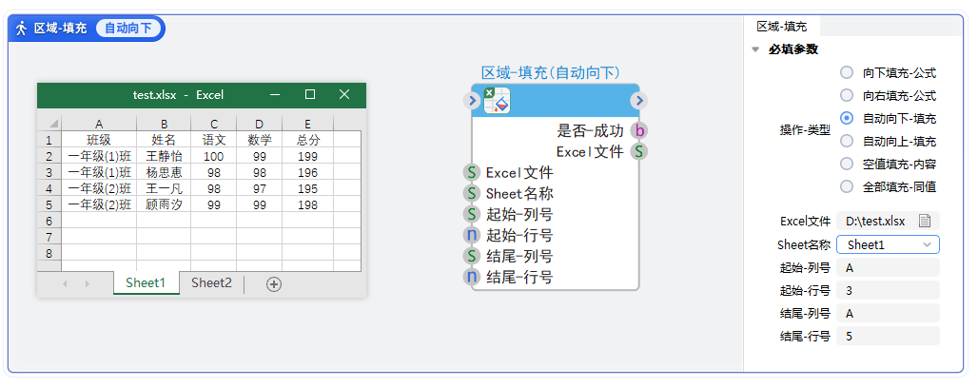Click the test.xlsx - Excel title bar text

pyautogui.click(x=179, y=95)
